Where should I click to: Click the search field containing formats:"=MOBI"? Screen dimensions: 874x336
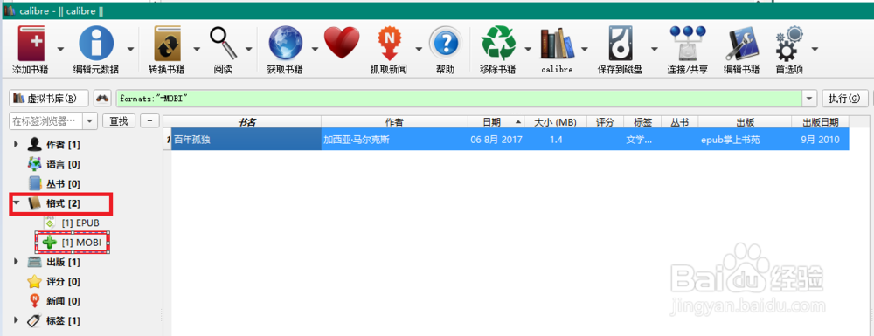point(459,99)
